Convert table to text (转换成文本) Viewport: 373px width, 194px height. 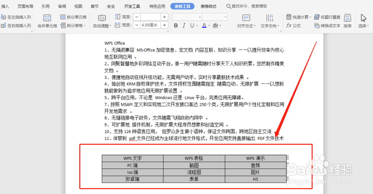tap(327, 25)
